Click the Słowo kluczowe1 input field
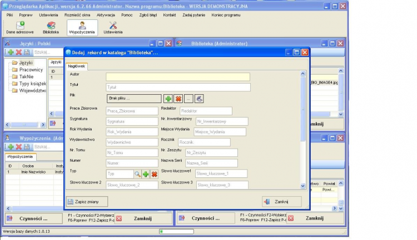The image size is (417, 240). click(x=221, y=173)
